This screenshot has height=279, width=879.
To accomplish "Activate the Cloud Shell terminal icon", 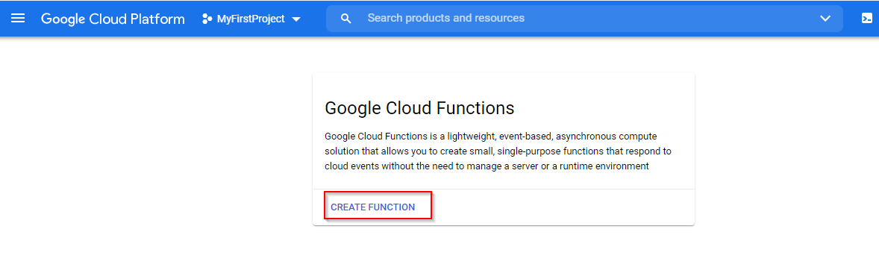I will (x=866, y=19).
